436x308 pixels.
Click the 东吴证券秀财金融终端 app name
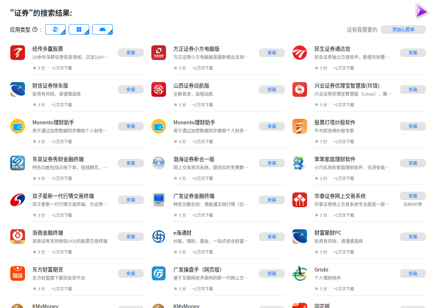(58, 159)
